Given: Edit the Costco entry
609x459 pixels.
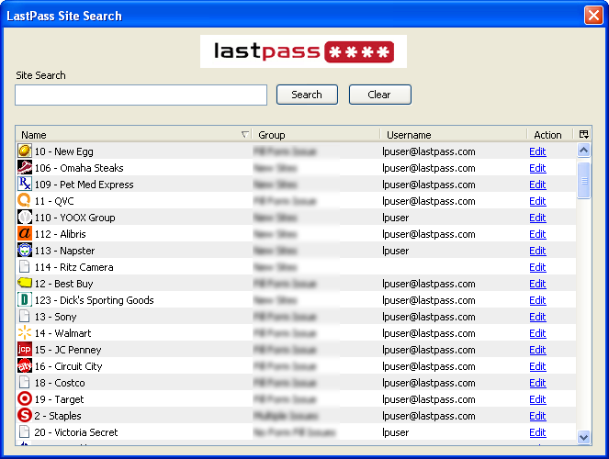Looking at the screenshot, I should [x=537, y=383].
